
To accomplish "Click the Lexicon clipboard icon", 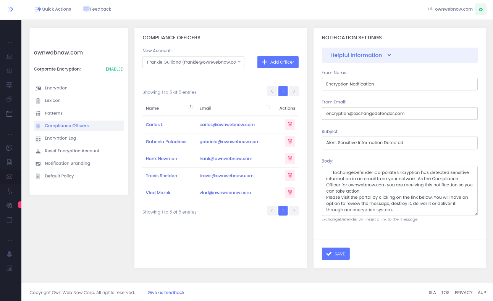I will tap(38, 100).
